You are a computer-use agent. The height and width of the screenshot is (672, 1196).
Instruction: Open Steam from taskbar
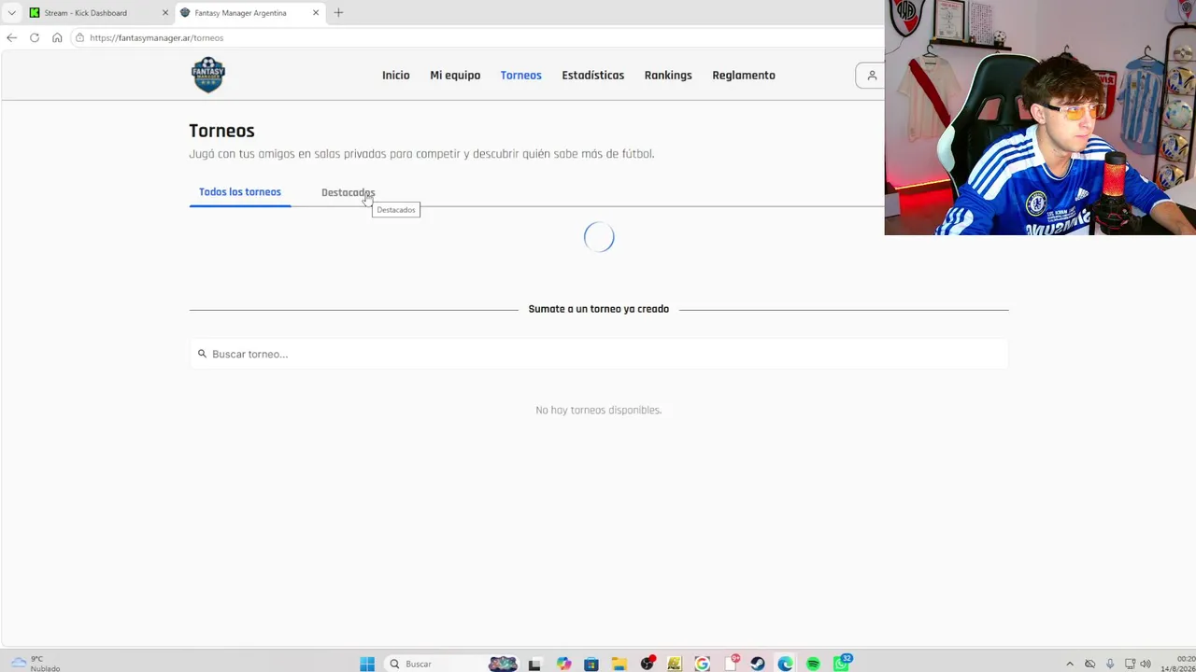758,664
